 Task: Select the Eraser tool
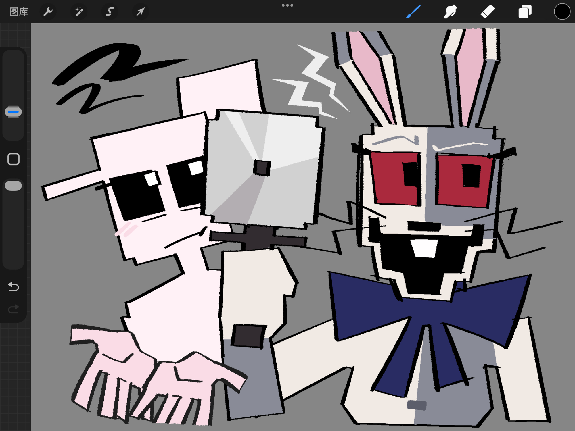click(x=488, y=12)
